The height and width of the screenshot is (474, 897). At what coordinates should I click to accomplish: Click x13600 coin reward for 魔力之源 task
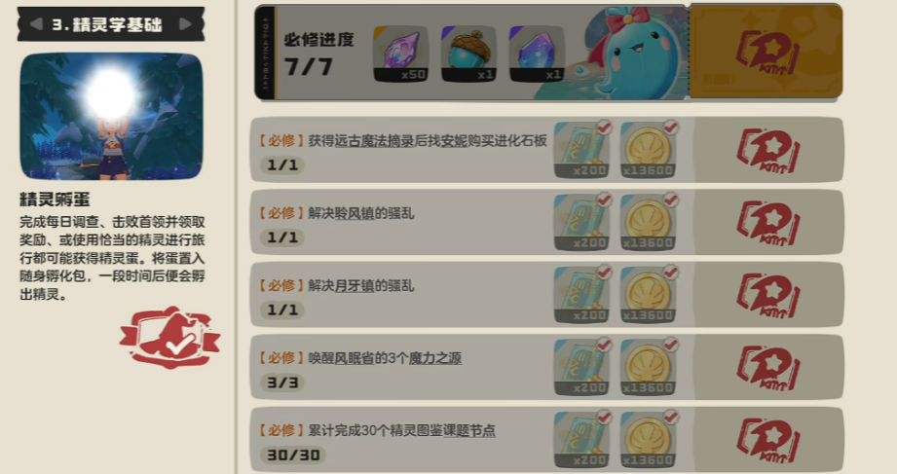tap(648, 368)
